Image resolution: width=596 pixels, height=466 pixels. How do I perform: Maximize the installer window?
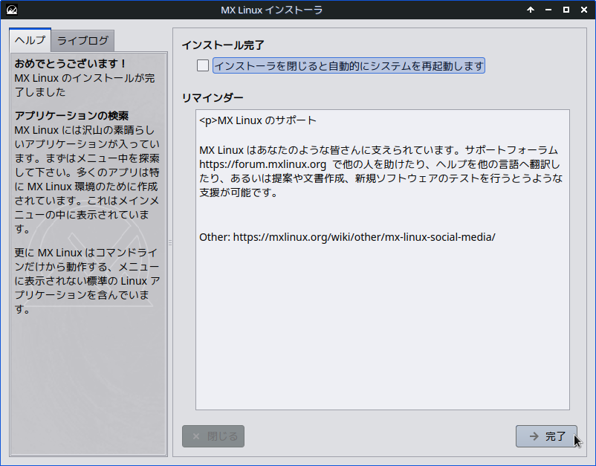[566, 10]
